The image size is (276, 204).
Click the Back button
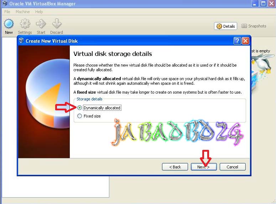175,167
